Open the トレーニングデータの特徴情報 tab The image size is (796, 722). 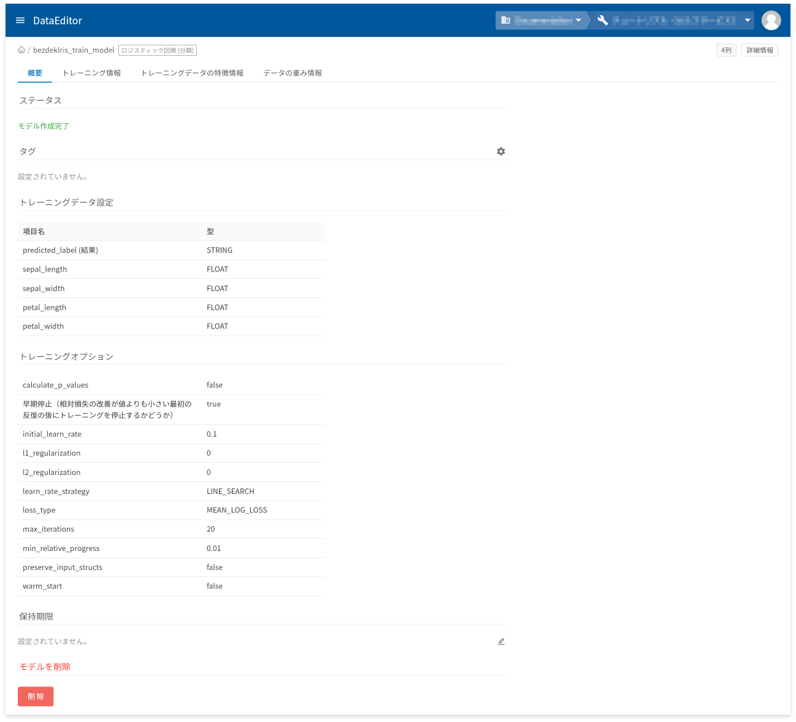coord(192,73)
